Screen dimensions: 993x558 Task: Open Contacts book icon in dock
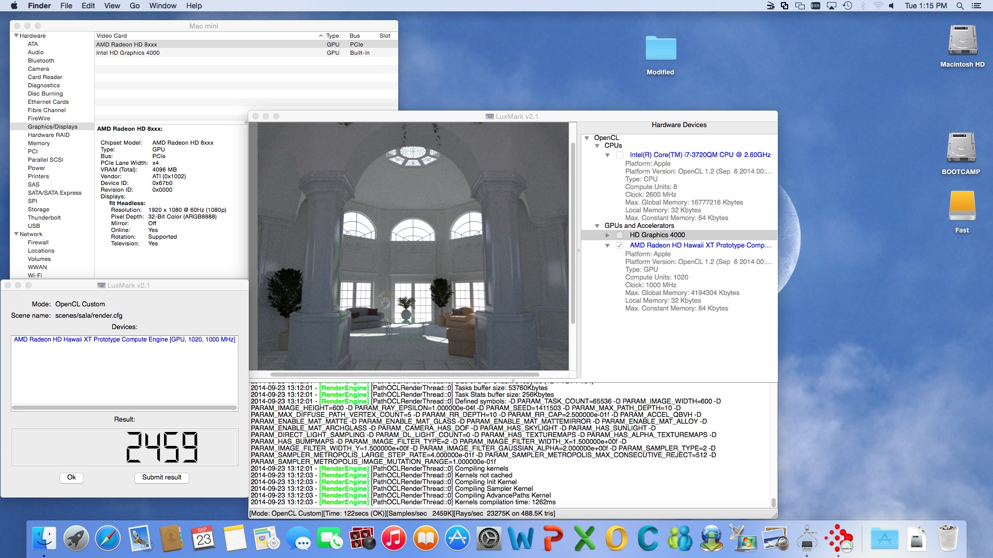click(171, 538)
